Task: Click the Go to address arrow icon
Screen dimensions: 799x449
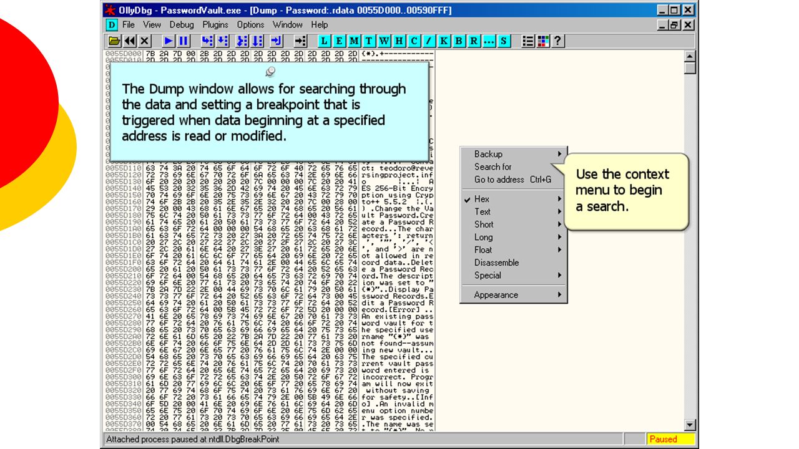Action: pos(300,41)
